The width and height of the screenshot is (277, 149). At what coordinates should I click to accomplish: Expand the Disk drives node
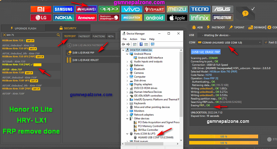click(x=127, y=80)
